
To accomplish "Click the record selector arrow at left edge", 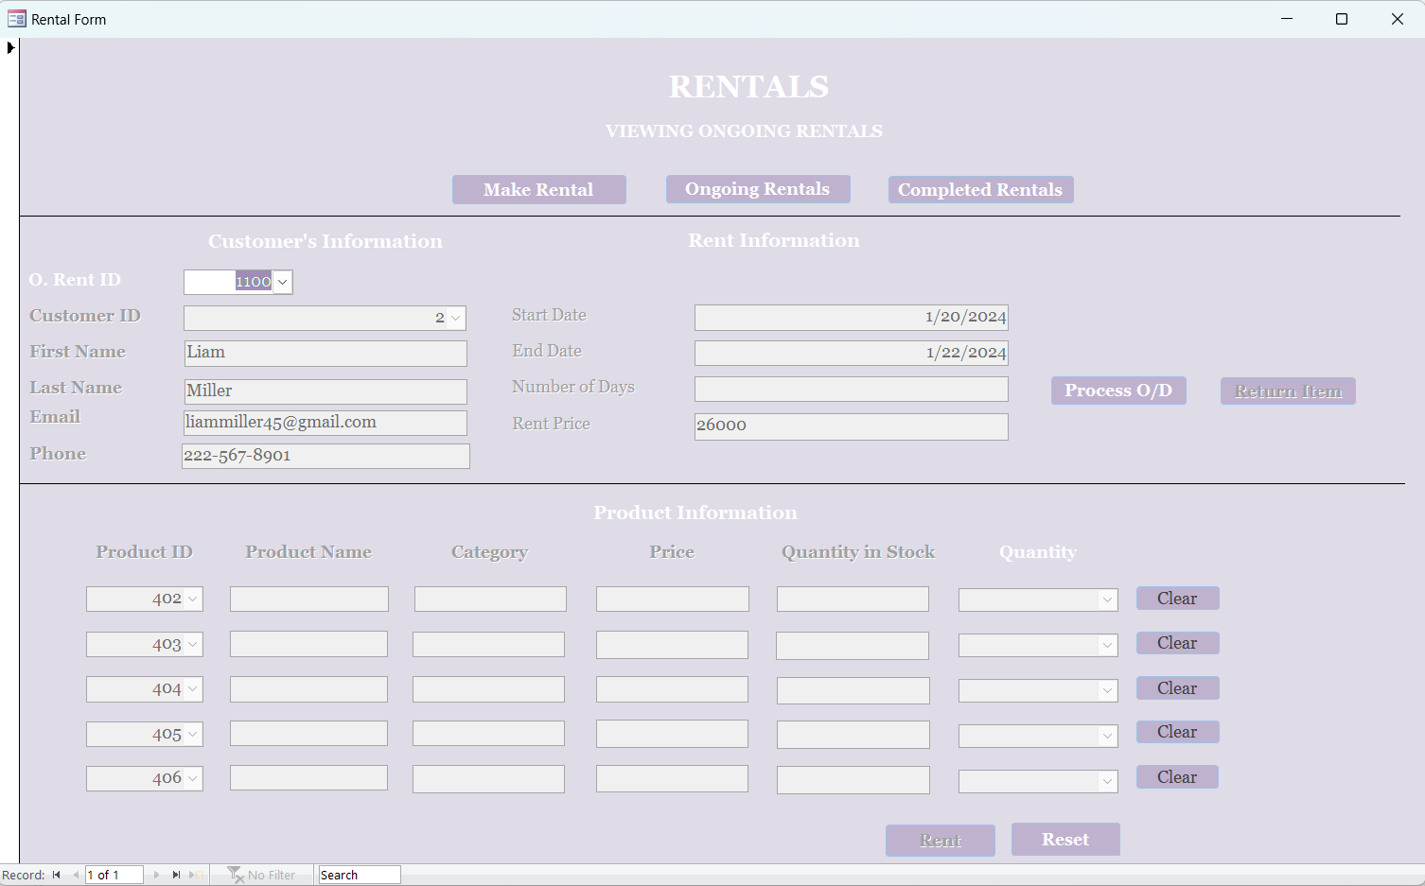I will tap(10, 47).
